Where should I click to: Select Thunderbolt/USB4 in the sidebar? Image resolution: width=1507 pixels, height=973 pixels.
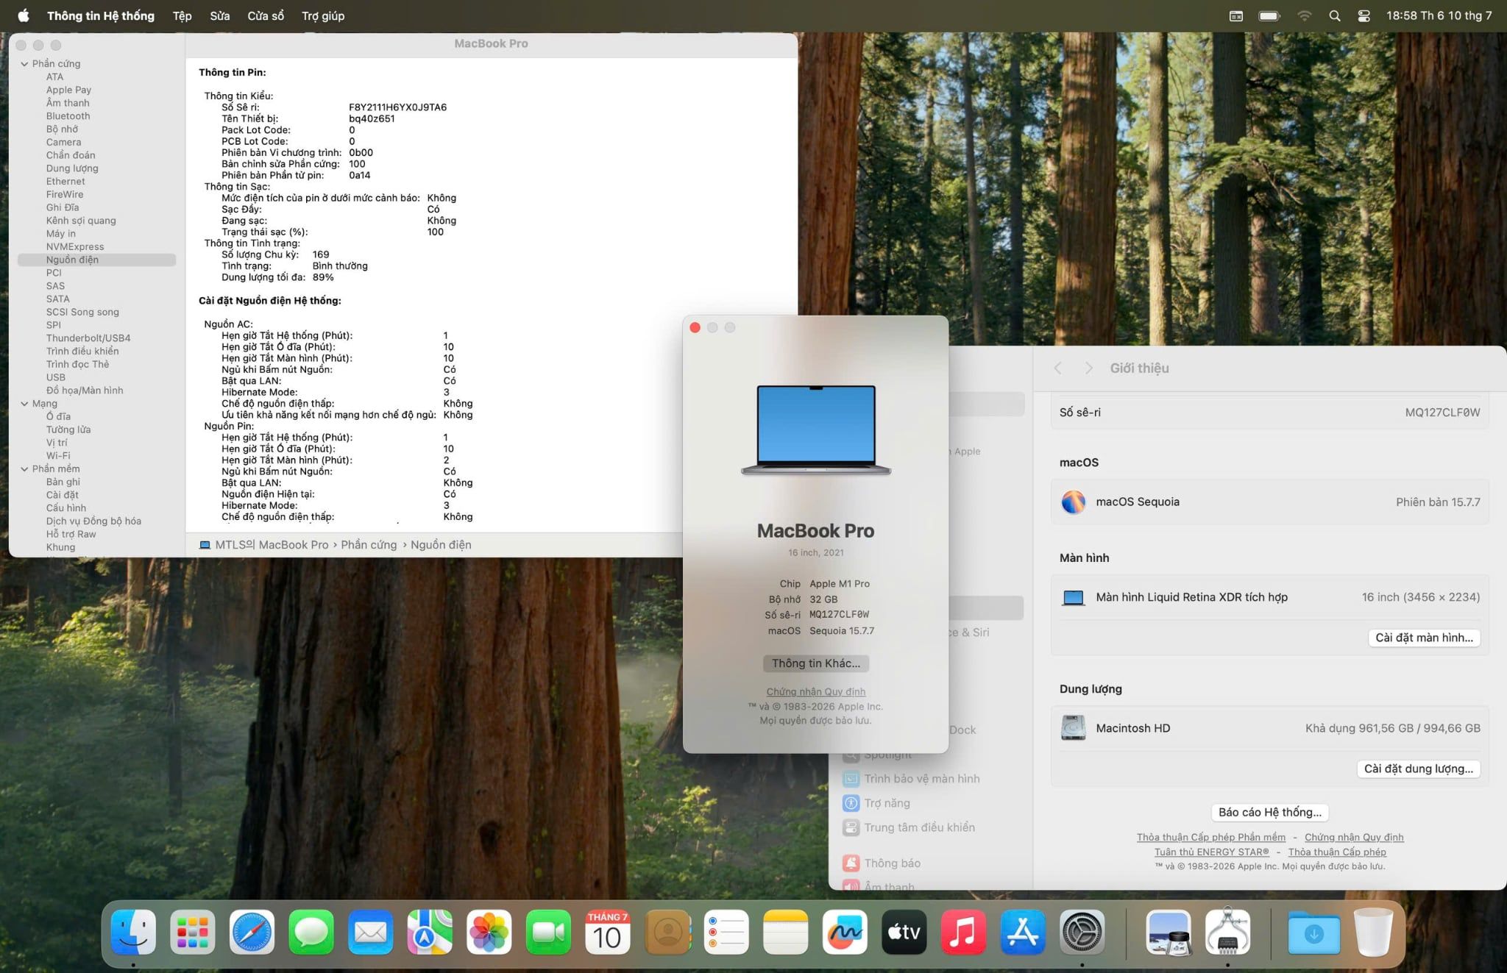pos(88,338)
